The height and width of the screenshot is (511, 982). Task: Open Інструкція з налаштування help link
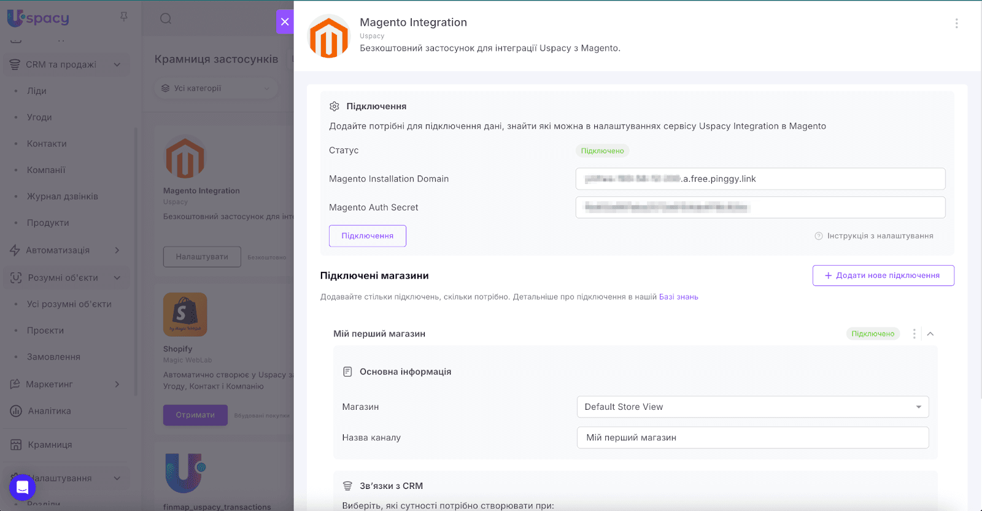(x=874, y=236)
